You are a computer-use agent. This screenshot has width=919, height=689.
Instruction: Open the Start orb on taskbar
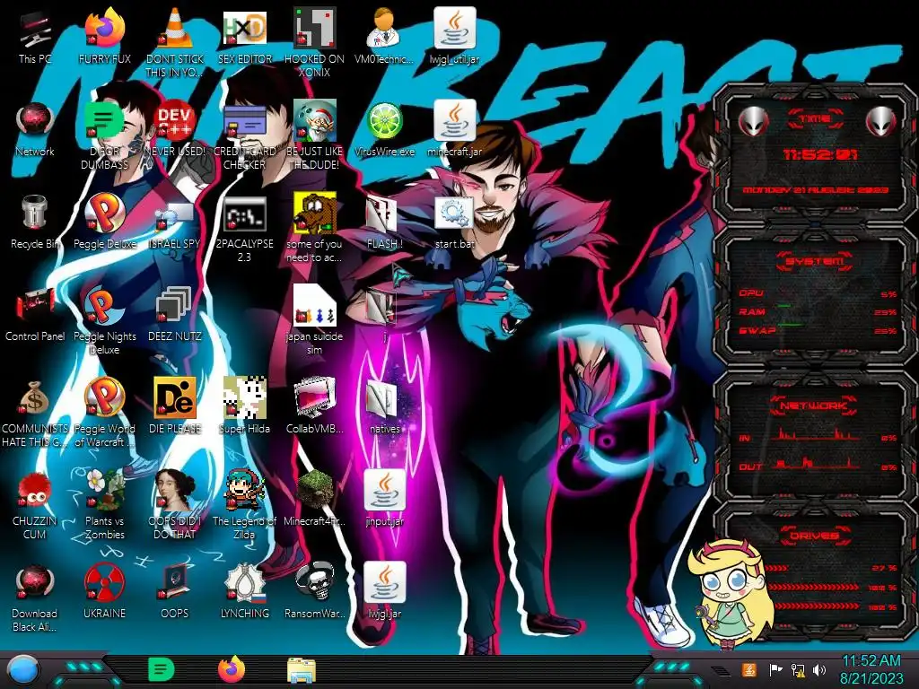tap(23, 671)
